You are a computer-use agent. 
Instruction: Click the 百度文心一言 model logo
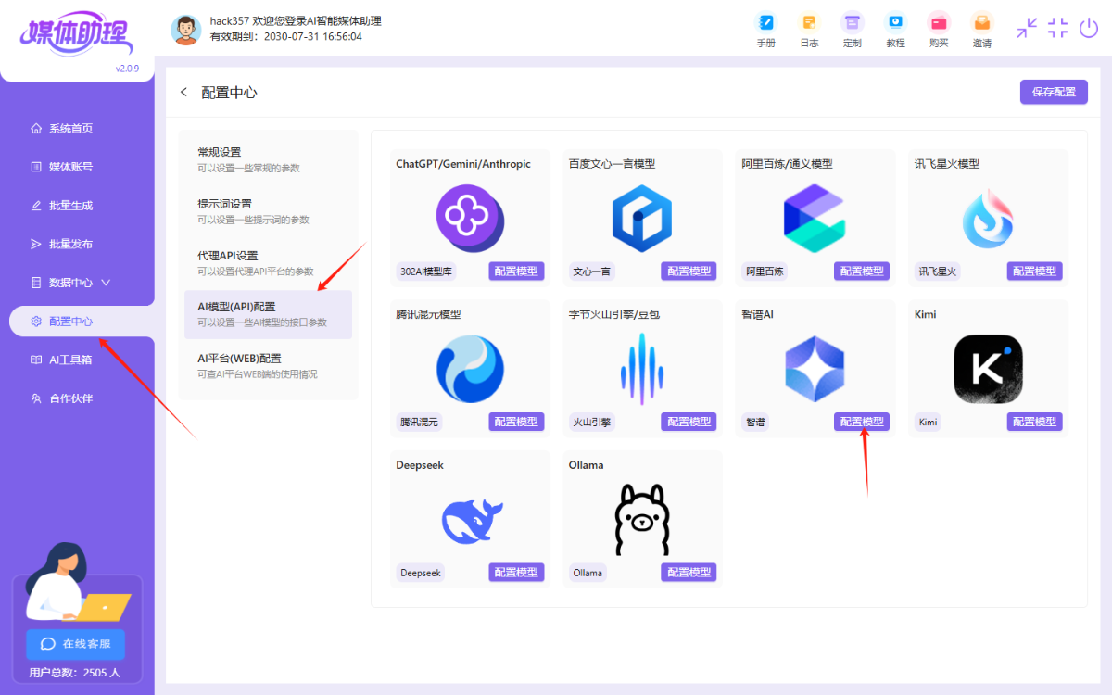pos(642,219)
